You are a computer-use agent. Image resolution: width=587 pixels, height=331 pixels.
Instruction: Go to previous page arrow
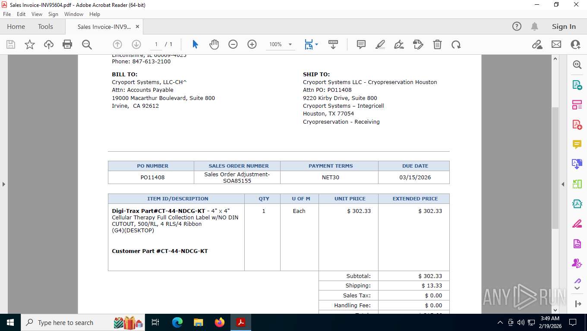point(117,44)
